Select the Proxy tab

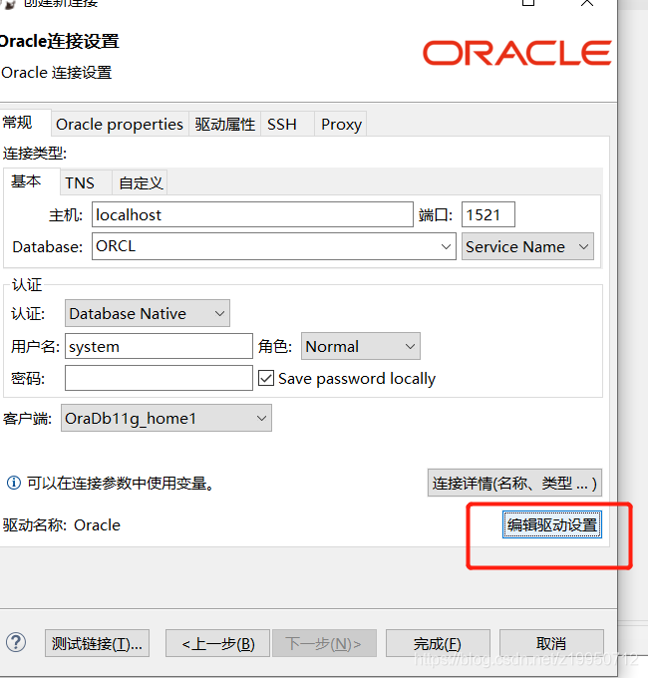(341, 124)
